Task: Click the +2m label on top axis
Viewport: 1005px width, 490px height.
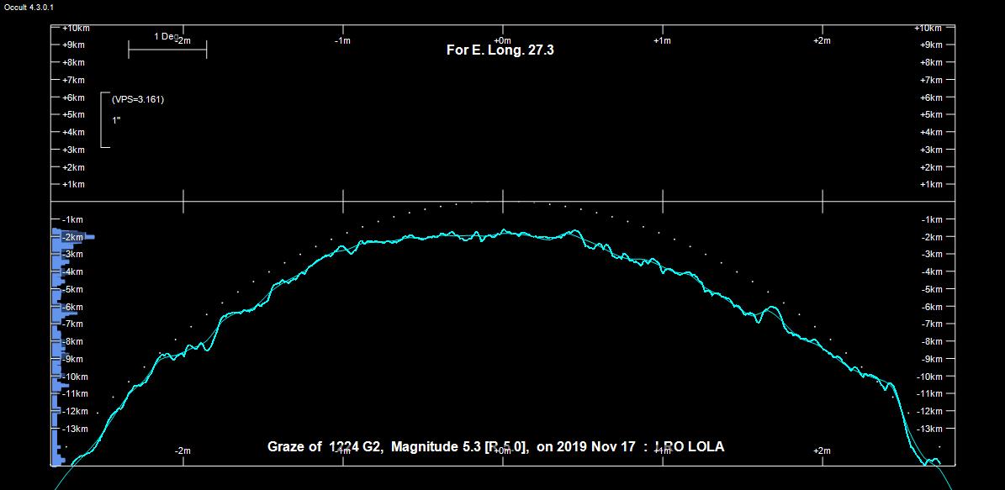Action: [x=822, y=40]
